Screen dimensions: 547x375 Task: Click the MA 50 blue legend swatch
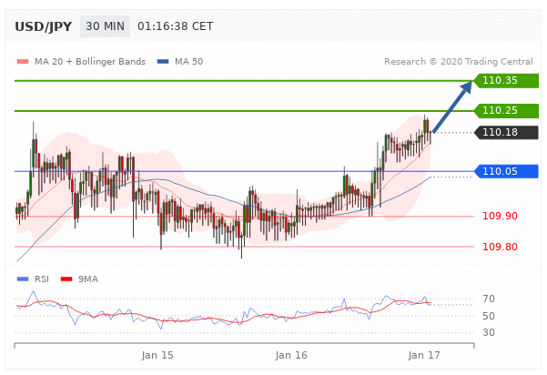tap(163, 62)
